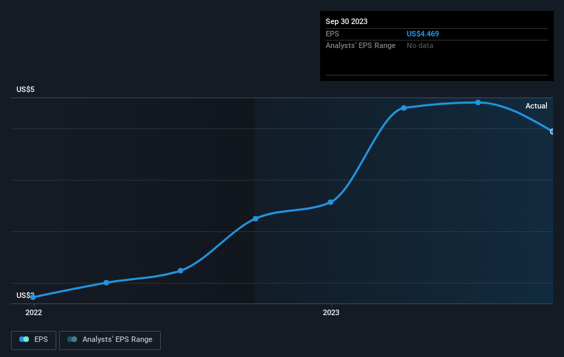Select the final hollow EPS data point at chart edge
This screenshot has height=357, width=564.
pos(552,132)
